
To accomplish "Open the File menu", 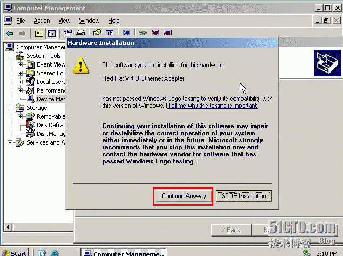I will [x=21, y=21].
